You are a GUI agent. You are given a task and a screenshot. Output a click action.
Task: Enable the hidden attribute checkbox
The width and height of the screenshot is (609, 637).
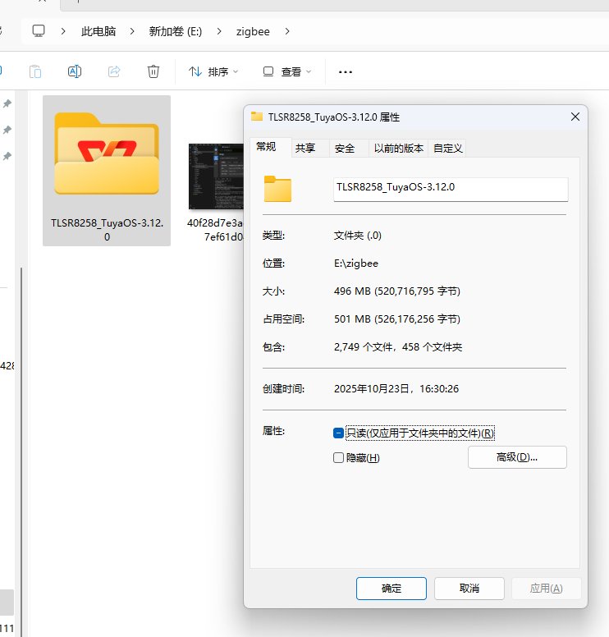(339, 458)
